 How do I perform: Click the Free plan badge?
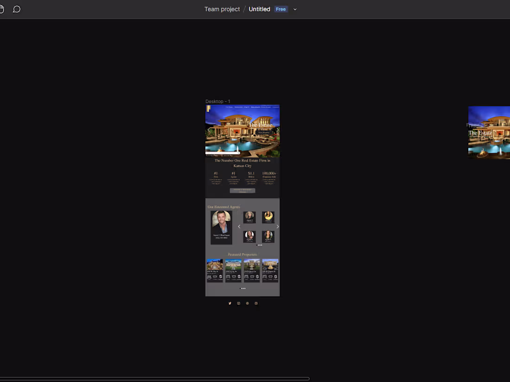click(280, 9)
